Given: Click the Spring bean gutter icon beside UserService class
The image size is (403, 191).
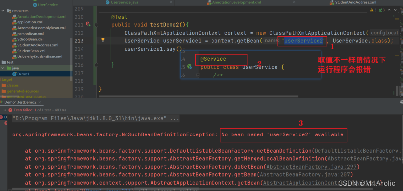Looking at the screenshot, I should (190, 67).
